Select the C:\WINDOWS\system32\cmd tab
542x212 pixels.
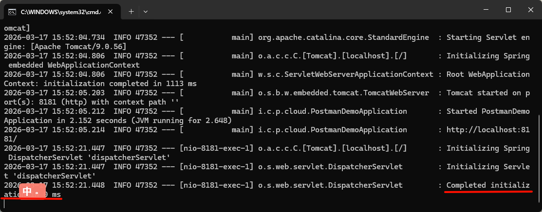point(58,11)
